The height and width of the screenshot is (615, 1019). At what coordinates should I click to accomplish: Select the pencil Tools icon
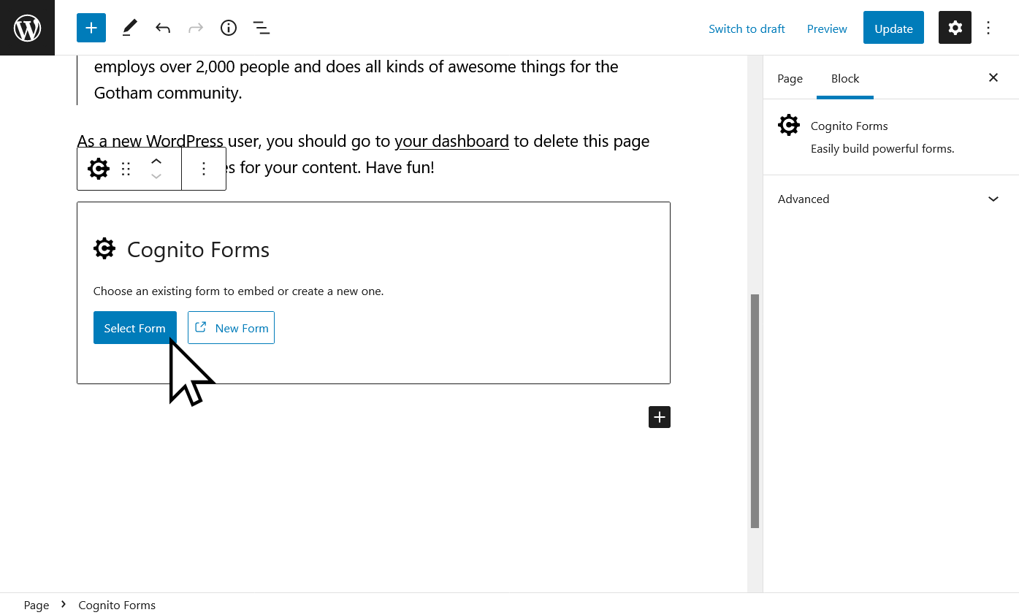[129, 28]
